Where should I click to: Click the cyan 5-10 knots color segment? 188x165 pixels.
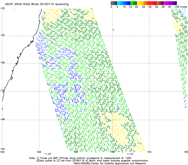(120, 3)
